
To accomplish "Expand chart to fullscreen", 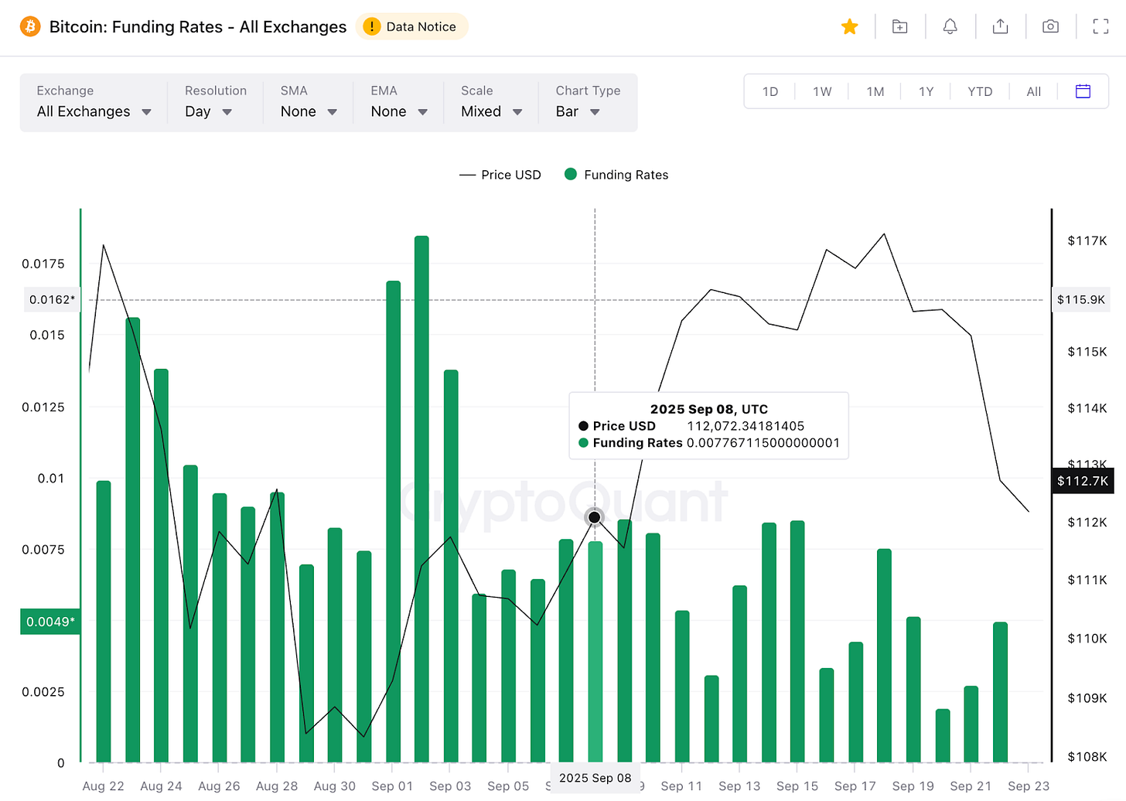I will tap(1100, 27).
